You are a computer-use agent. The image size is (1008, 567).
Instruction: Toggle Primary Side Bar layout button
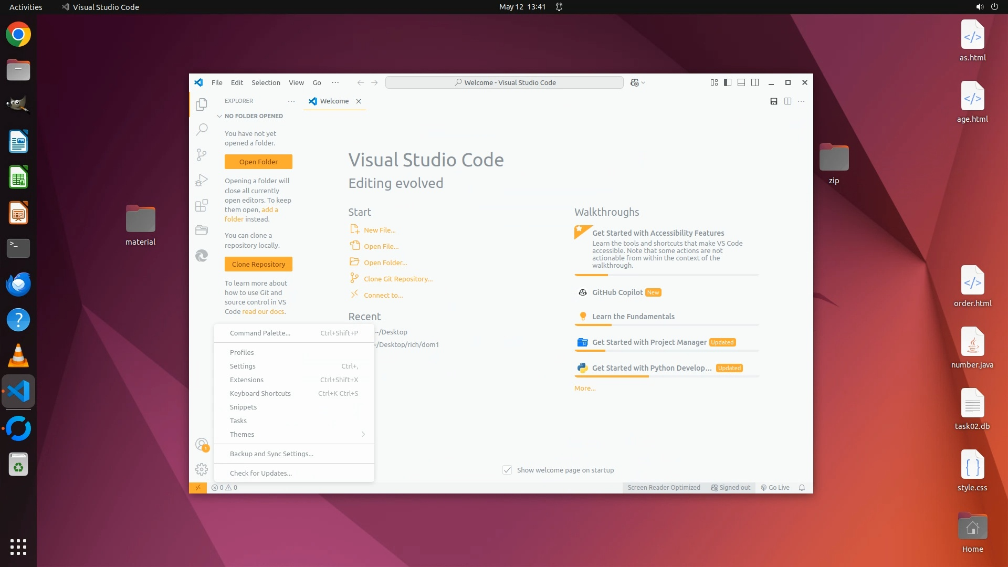click(728, 82)
